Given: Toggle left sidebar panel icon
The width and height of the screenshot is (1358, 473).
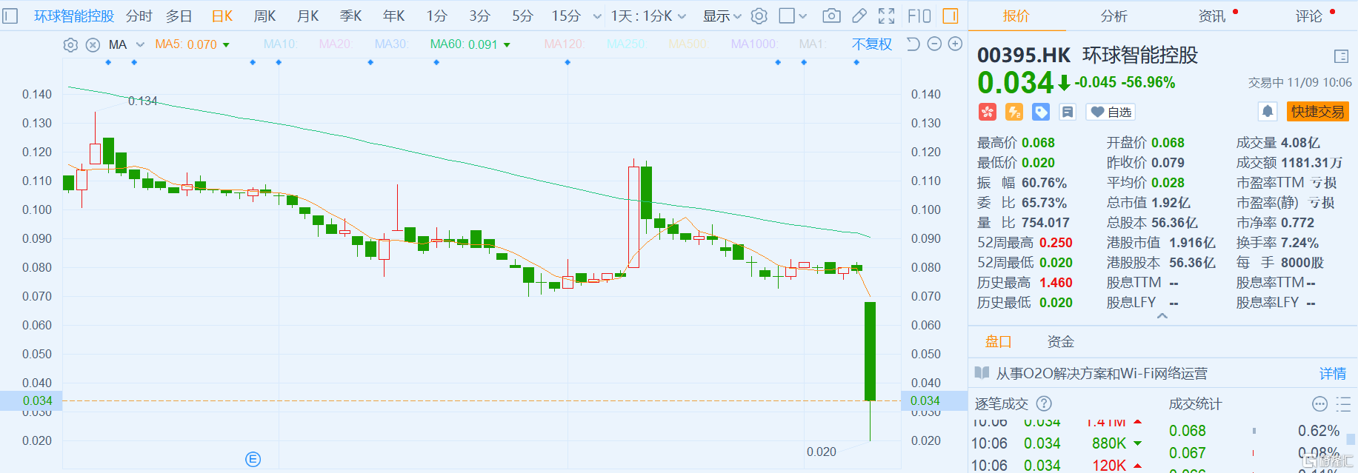Looking at the screenshot, I should pyautogui.click(x=10, y=16).
